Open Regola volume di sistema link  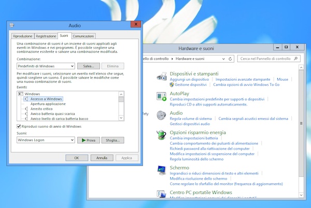click(191, 118)
